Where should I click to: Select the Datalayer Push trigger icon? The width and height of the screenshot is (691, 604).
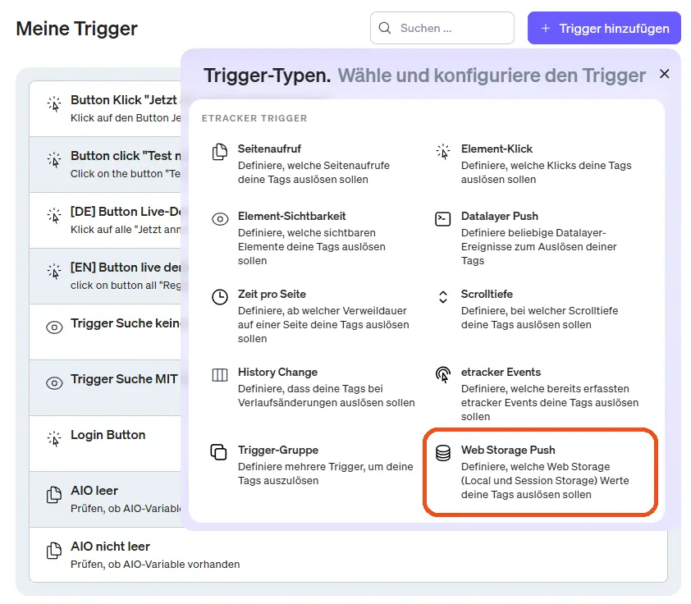tap(442, 218)
